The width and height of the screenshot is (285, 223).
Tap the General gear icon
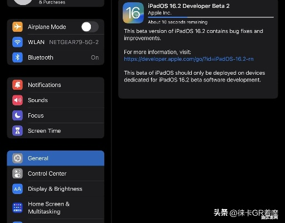[17, 158]
